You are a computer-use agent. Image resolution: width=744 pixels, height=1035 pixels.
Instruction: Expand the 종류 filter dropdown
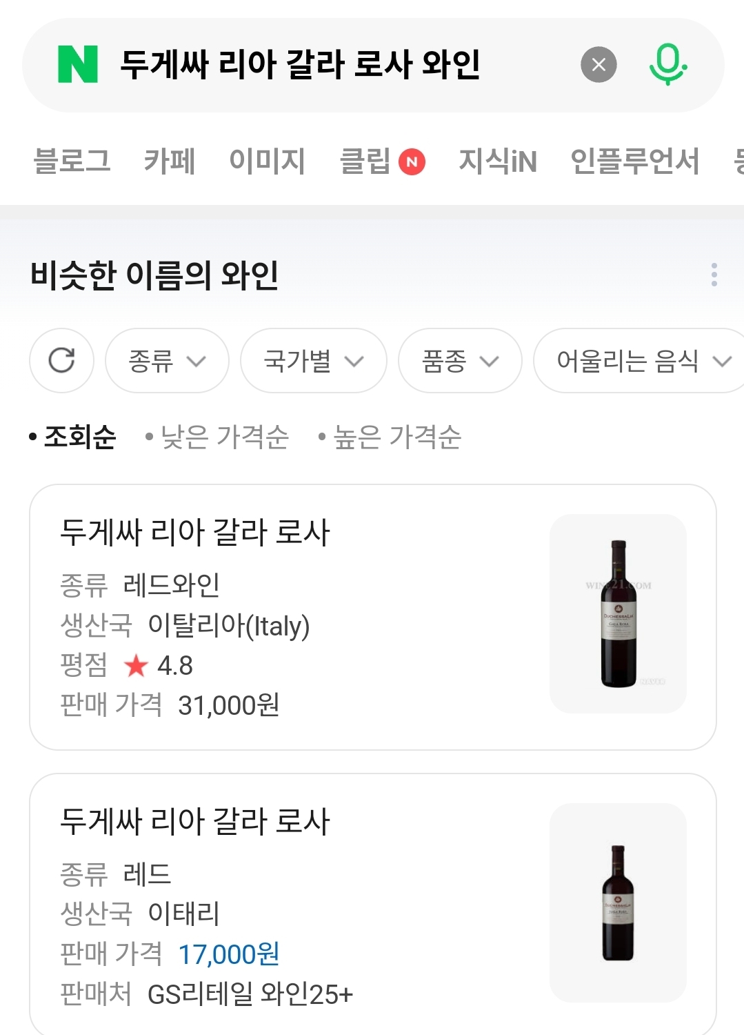[x=166, y=360]
